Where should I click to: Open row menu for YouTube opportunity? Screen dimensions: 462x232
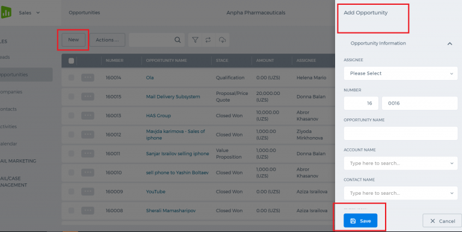pos(88,192)
